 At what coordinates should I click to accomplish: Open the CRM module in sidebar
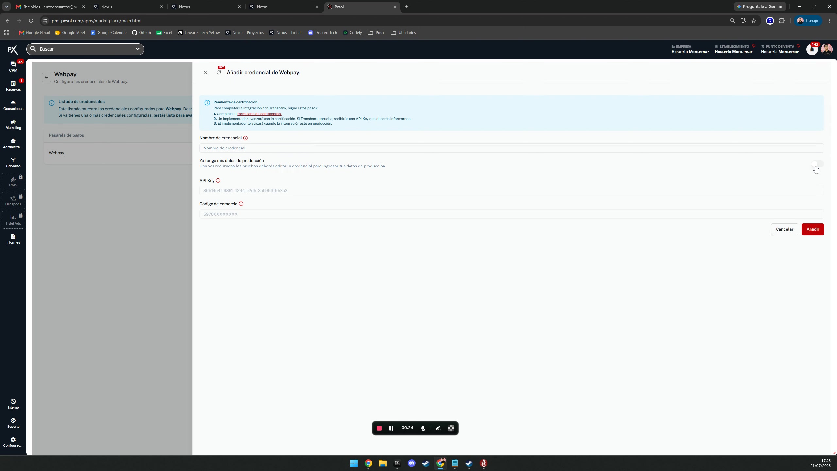tap(13, 66)
